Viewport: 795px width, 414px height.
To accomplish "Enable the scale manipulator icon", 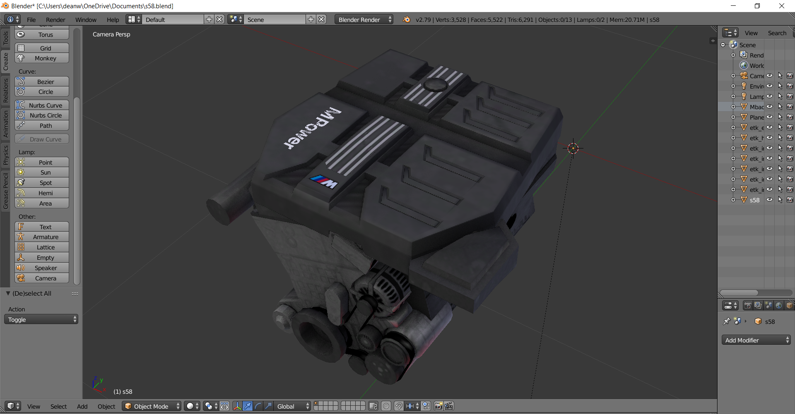I will click(x=268, y=406).
